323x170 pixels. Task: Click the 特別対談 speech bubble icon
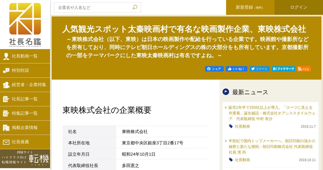[x=6, y=70]
